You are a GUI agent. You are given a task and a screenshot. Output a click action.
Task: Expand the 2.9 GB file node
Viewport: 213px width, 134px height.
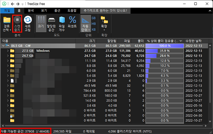click(8, 81)
